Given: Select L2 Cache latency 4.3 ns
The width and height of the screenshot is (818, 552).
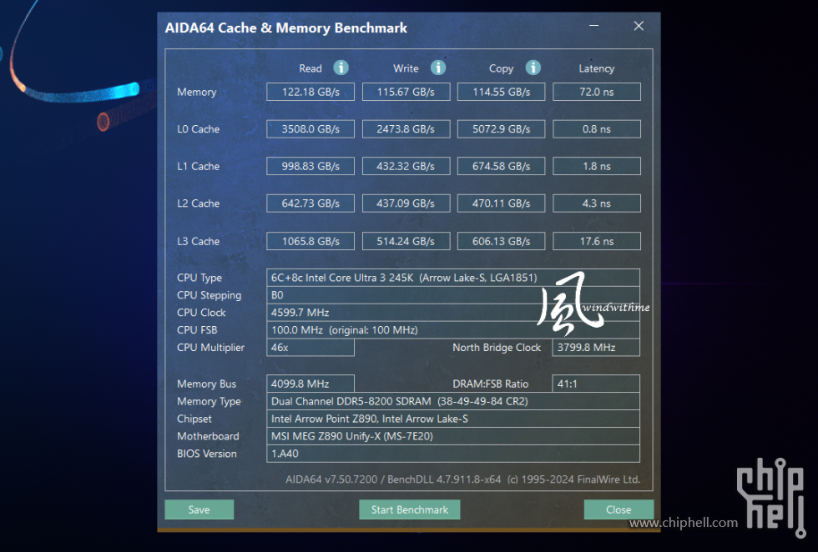Looking at the screenshot, I should (597, 203).
